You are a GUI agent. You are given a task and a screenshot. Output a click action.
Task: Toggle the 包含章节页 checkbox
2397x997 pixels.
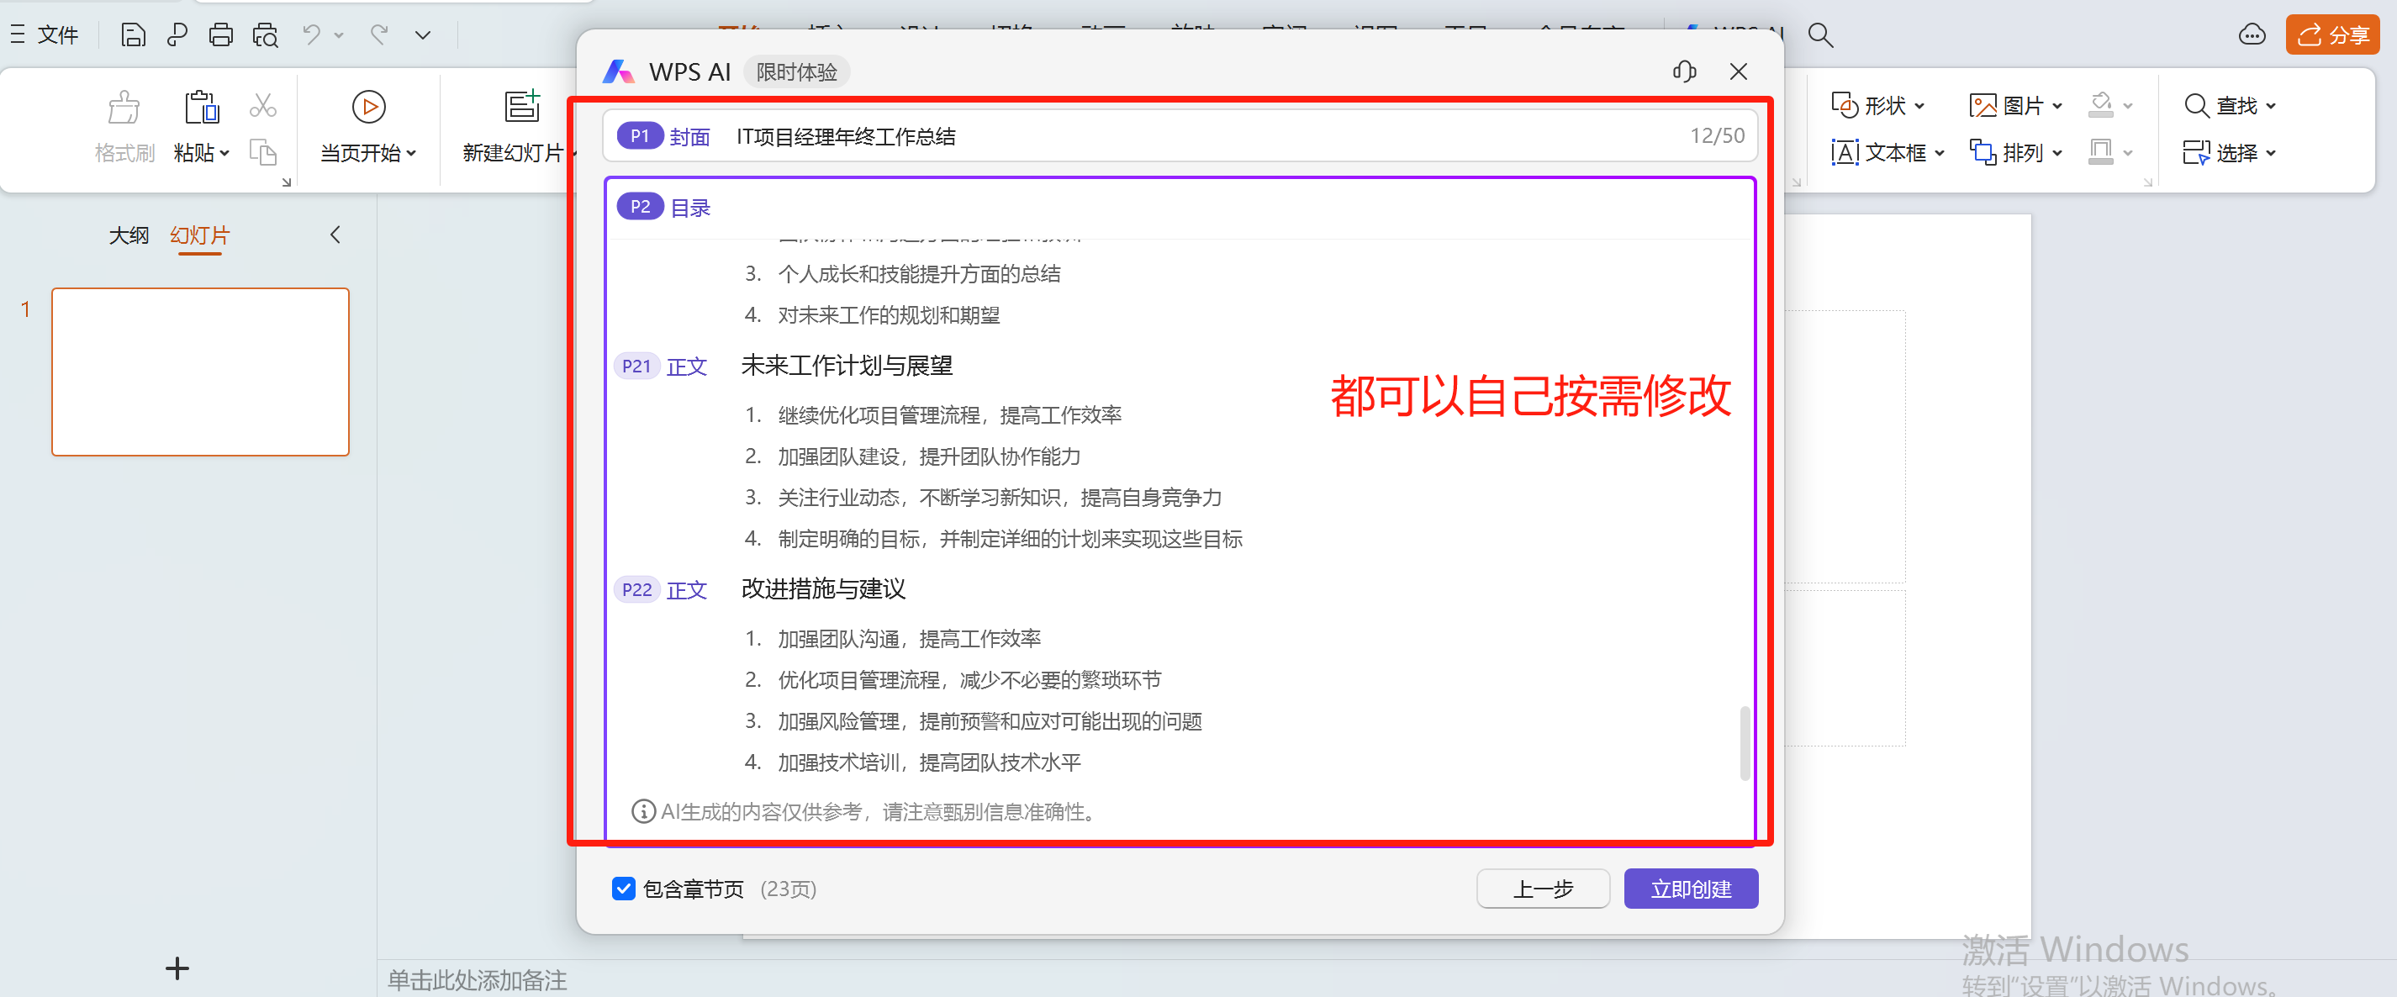pos(624,889)
